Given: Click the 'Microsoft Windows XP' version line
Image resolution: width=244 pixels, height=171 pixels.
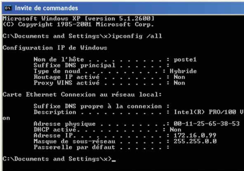Looking at the screenshot, I should point(79,19).
